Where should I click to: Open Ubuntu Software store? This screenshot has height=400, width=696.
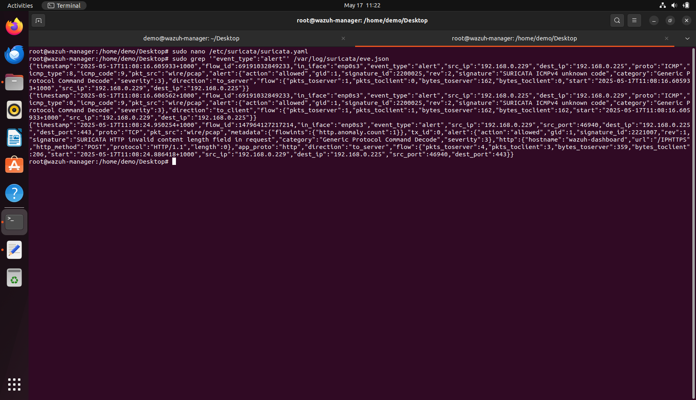(14, 165)
